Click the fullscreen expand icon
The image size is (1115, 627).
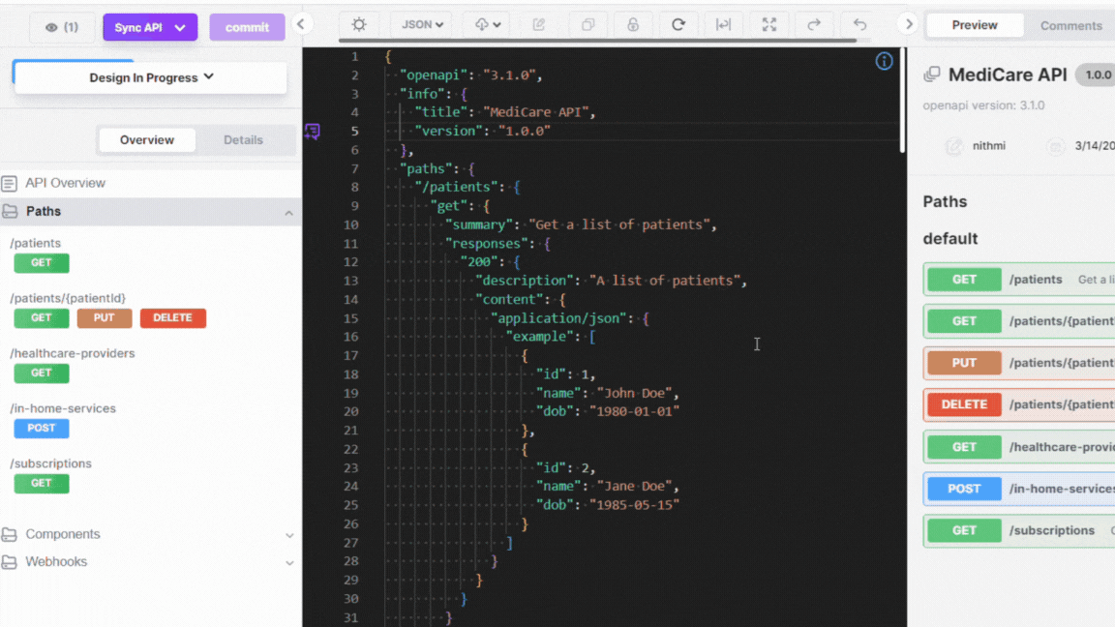pyautogui.click(x=769, y=25)
